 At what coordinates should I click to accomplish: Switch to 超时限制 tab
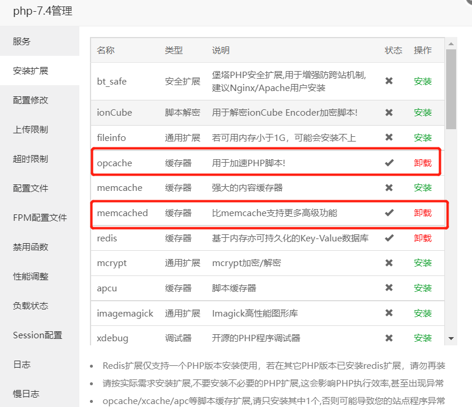coord(39,159)
